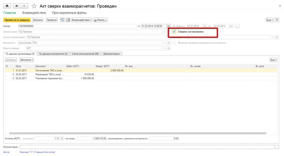Viewport: 284px width, 156px height.
Task: Click calculator icon beside на начало balance
Action: pos(62,138)
